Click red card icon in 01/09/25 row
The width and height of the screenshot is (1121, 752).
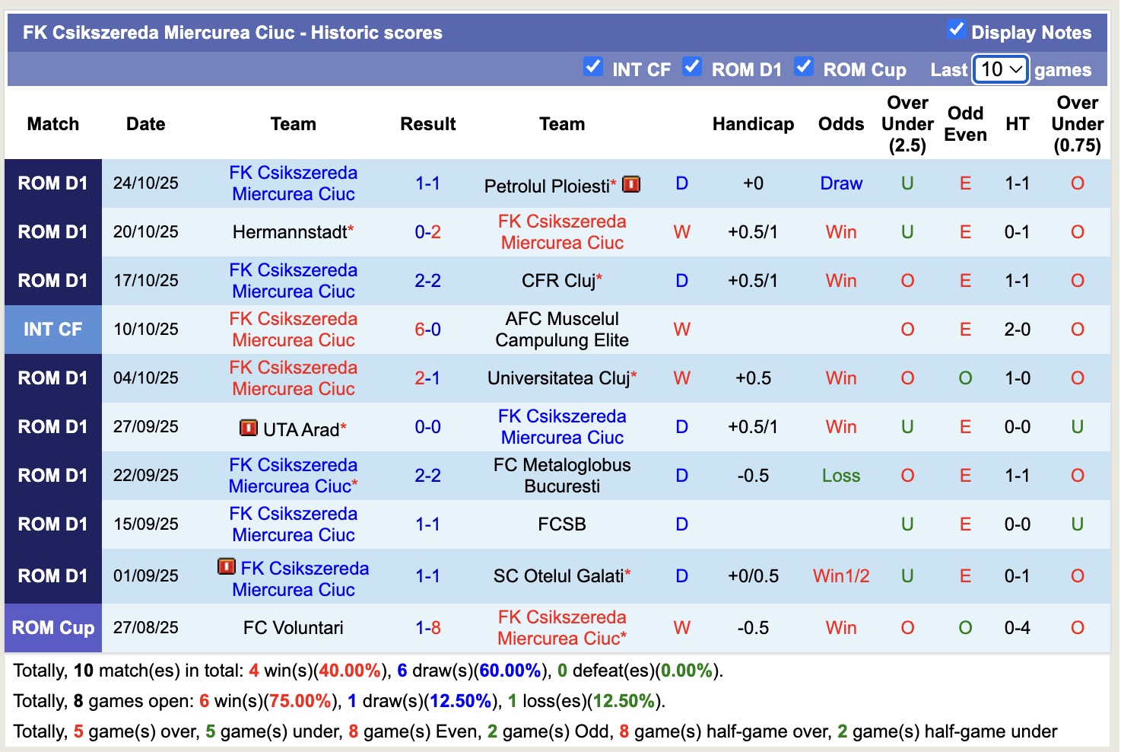(226, 567)
